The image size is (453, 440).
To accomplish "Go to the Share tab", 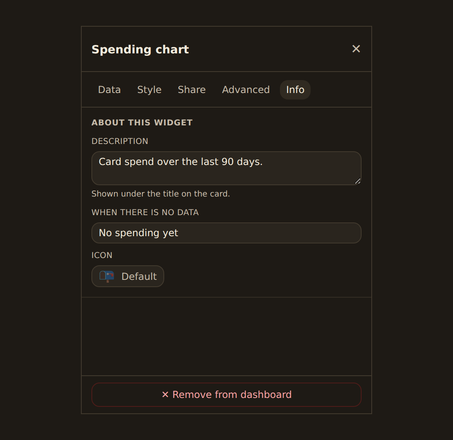I will click(192, 89).
